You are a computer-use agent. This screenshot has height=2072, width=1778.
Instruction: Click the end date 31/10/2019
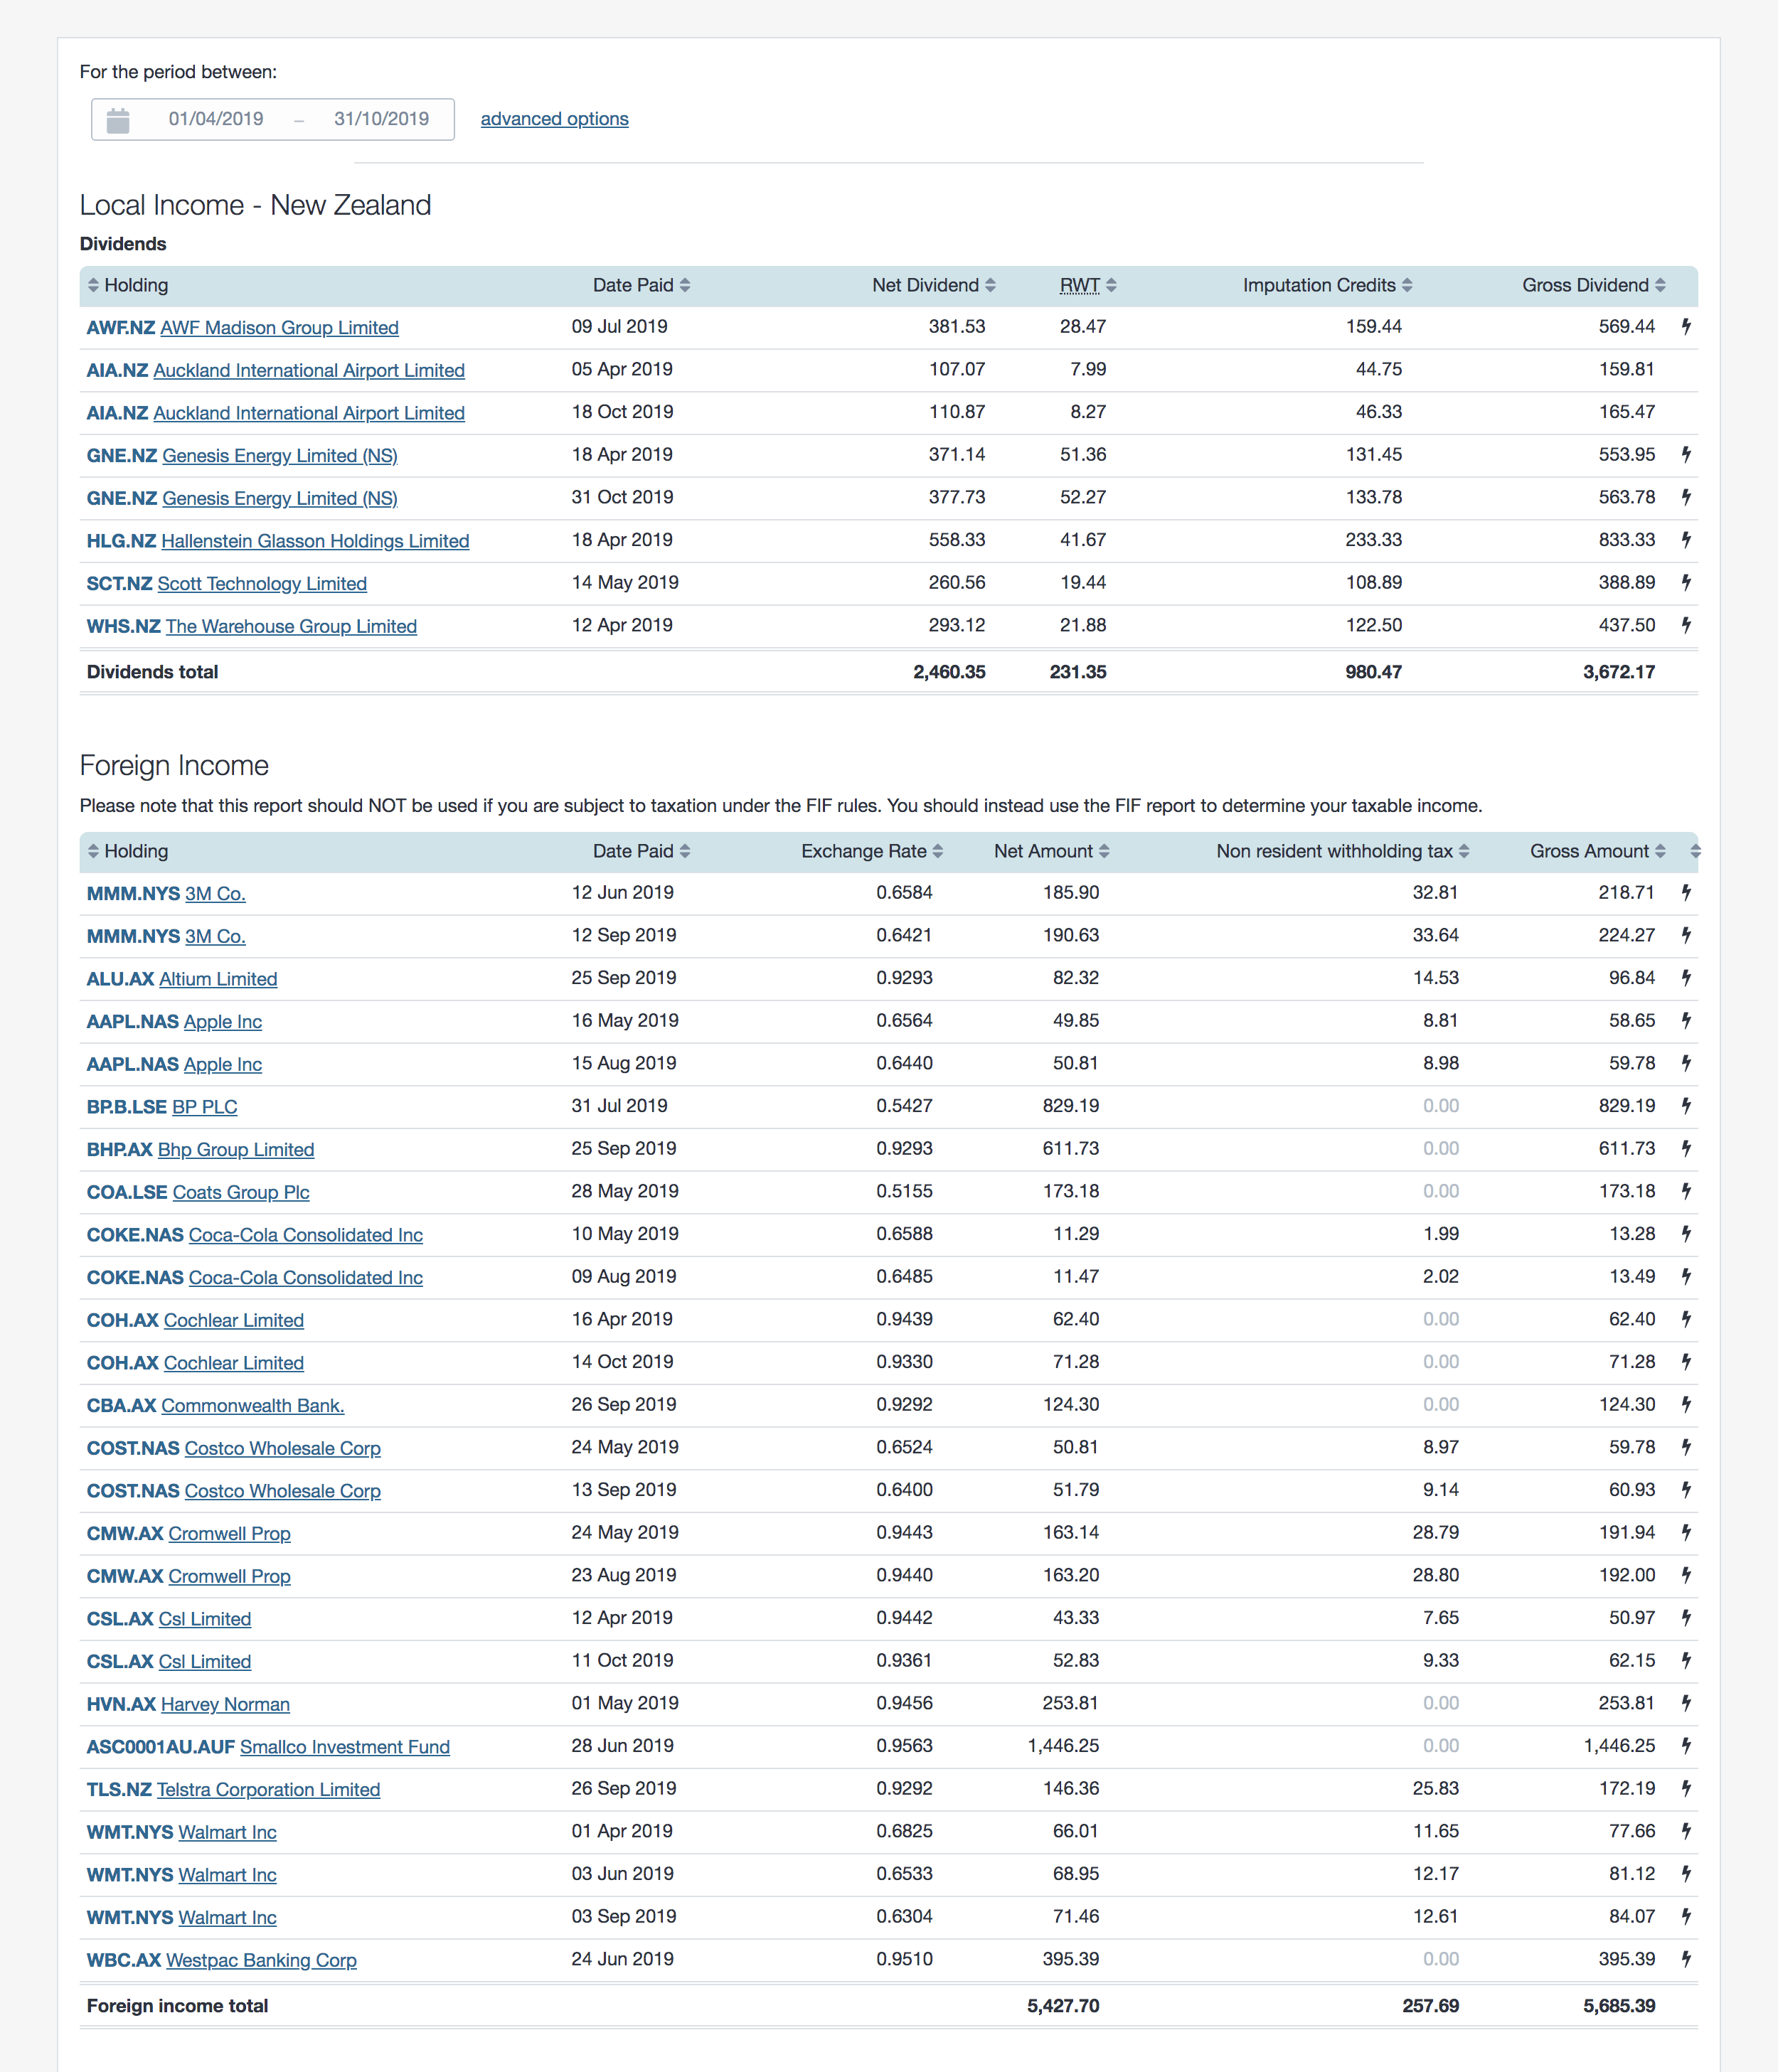click(381, 119)
